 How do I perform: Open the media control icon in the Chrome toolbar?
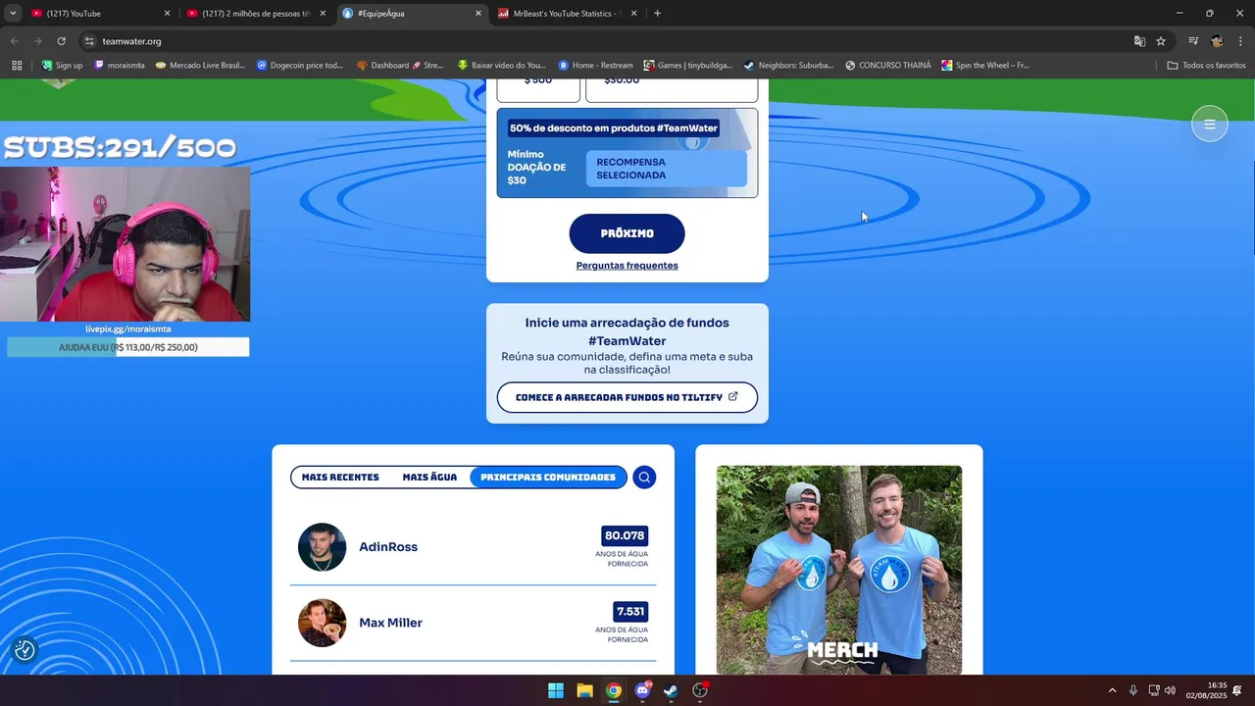pyautogui.click(x=1193, y=41)
